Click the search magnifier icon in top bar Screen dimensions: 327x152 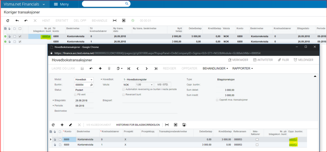tap(127, 4)
